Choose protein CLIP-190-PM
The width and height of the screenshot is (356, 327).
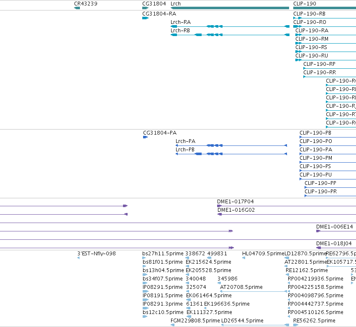point(316,158)
